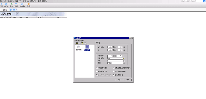Decrease the ending period spinner in the 至 row

point(122,51)
